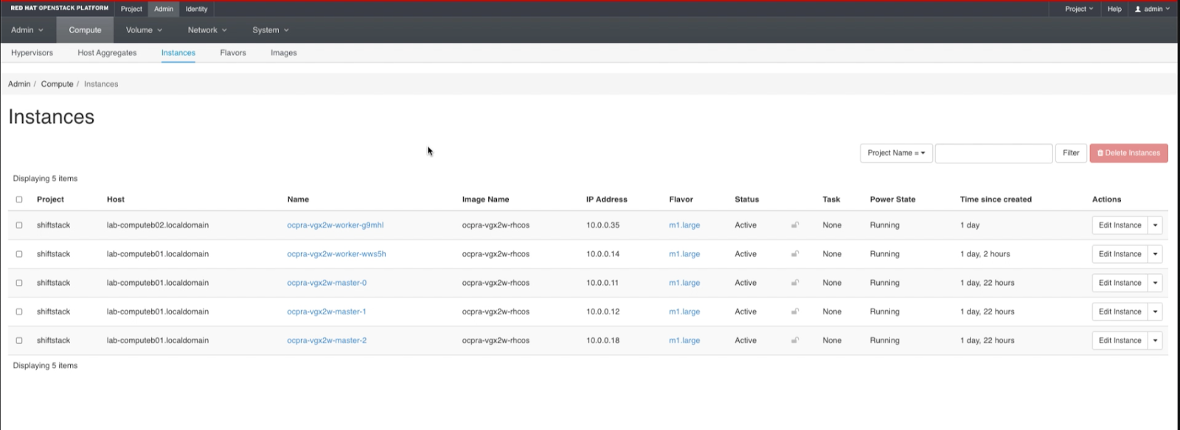Switch to the Flavors tab
This screenshot has height=430, width=1180.
[x=233, y=53]
